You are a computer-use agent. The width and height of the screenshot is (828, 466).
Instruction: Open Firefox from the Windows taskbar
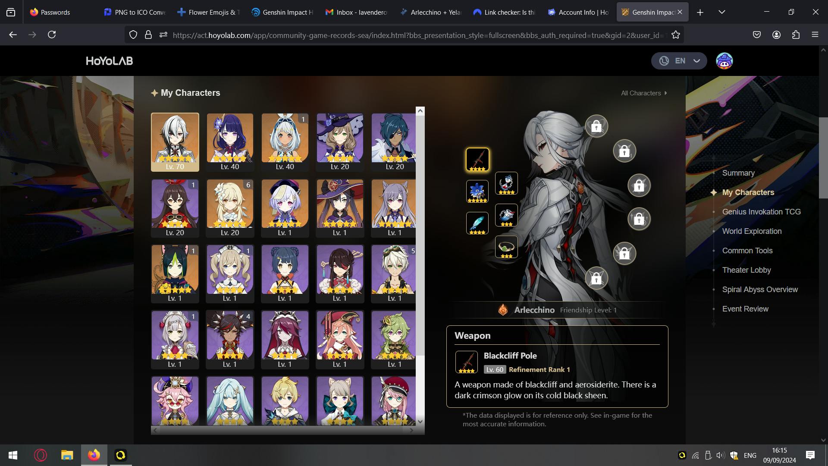click(x=94, y=455)
